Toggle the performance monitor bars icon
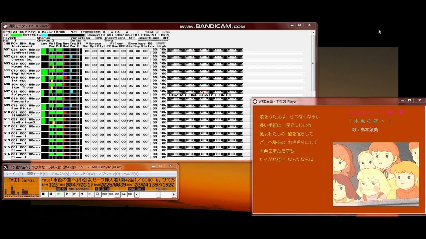 124,194
